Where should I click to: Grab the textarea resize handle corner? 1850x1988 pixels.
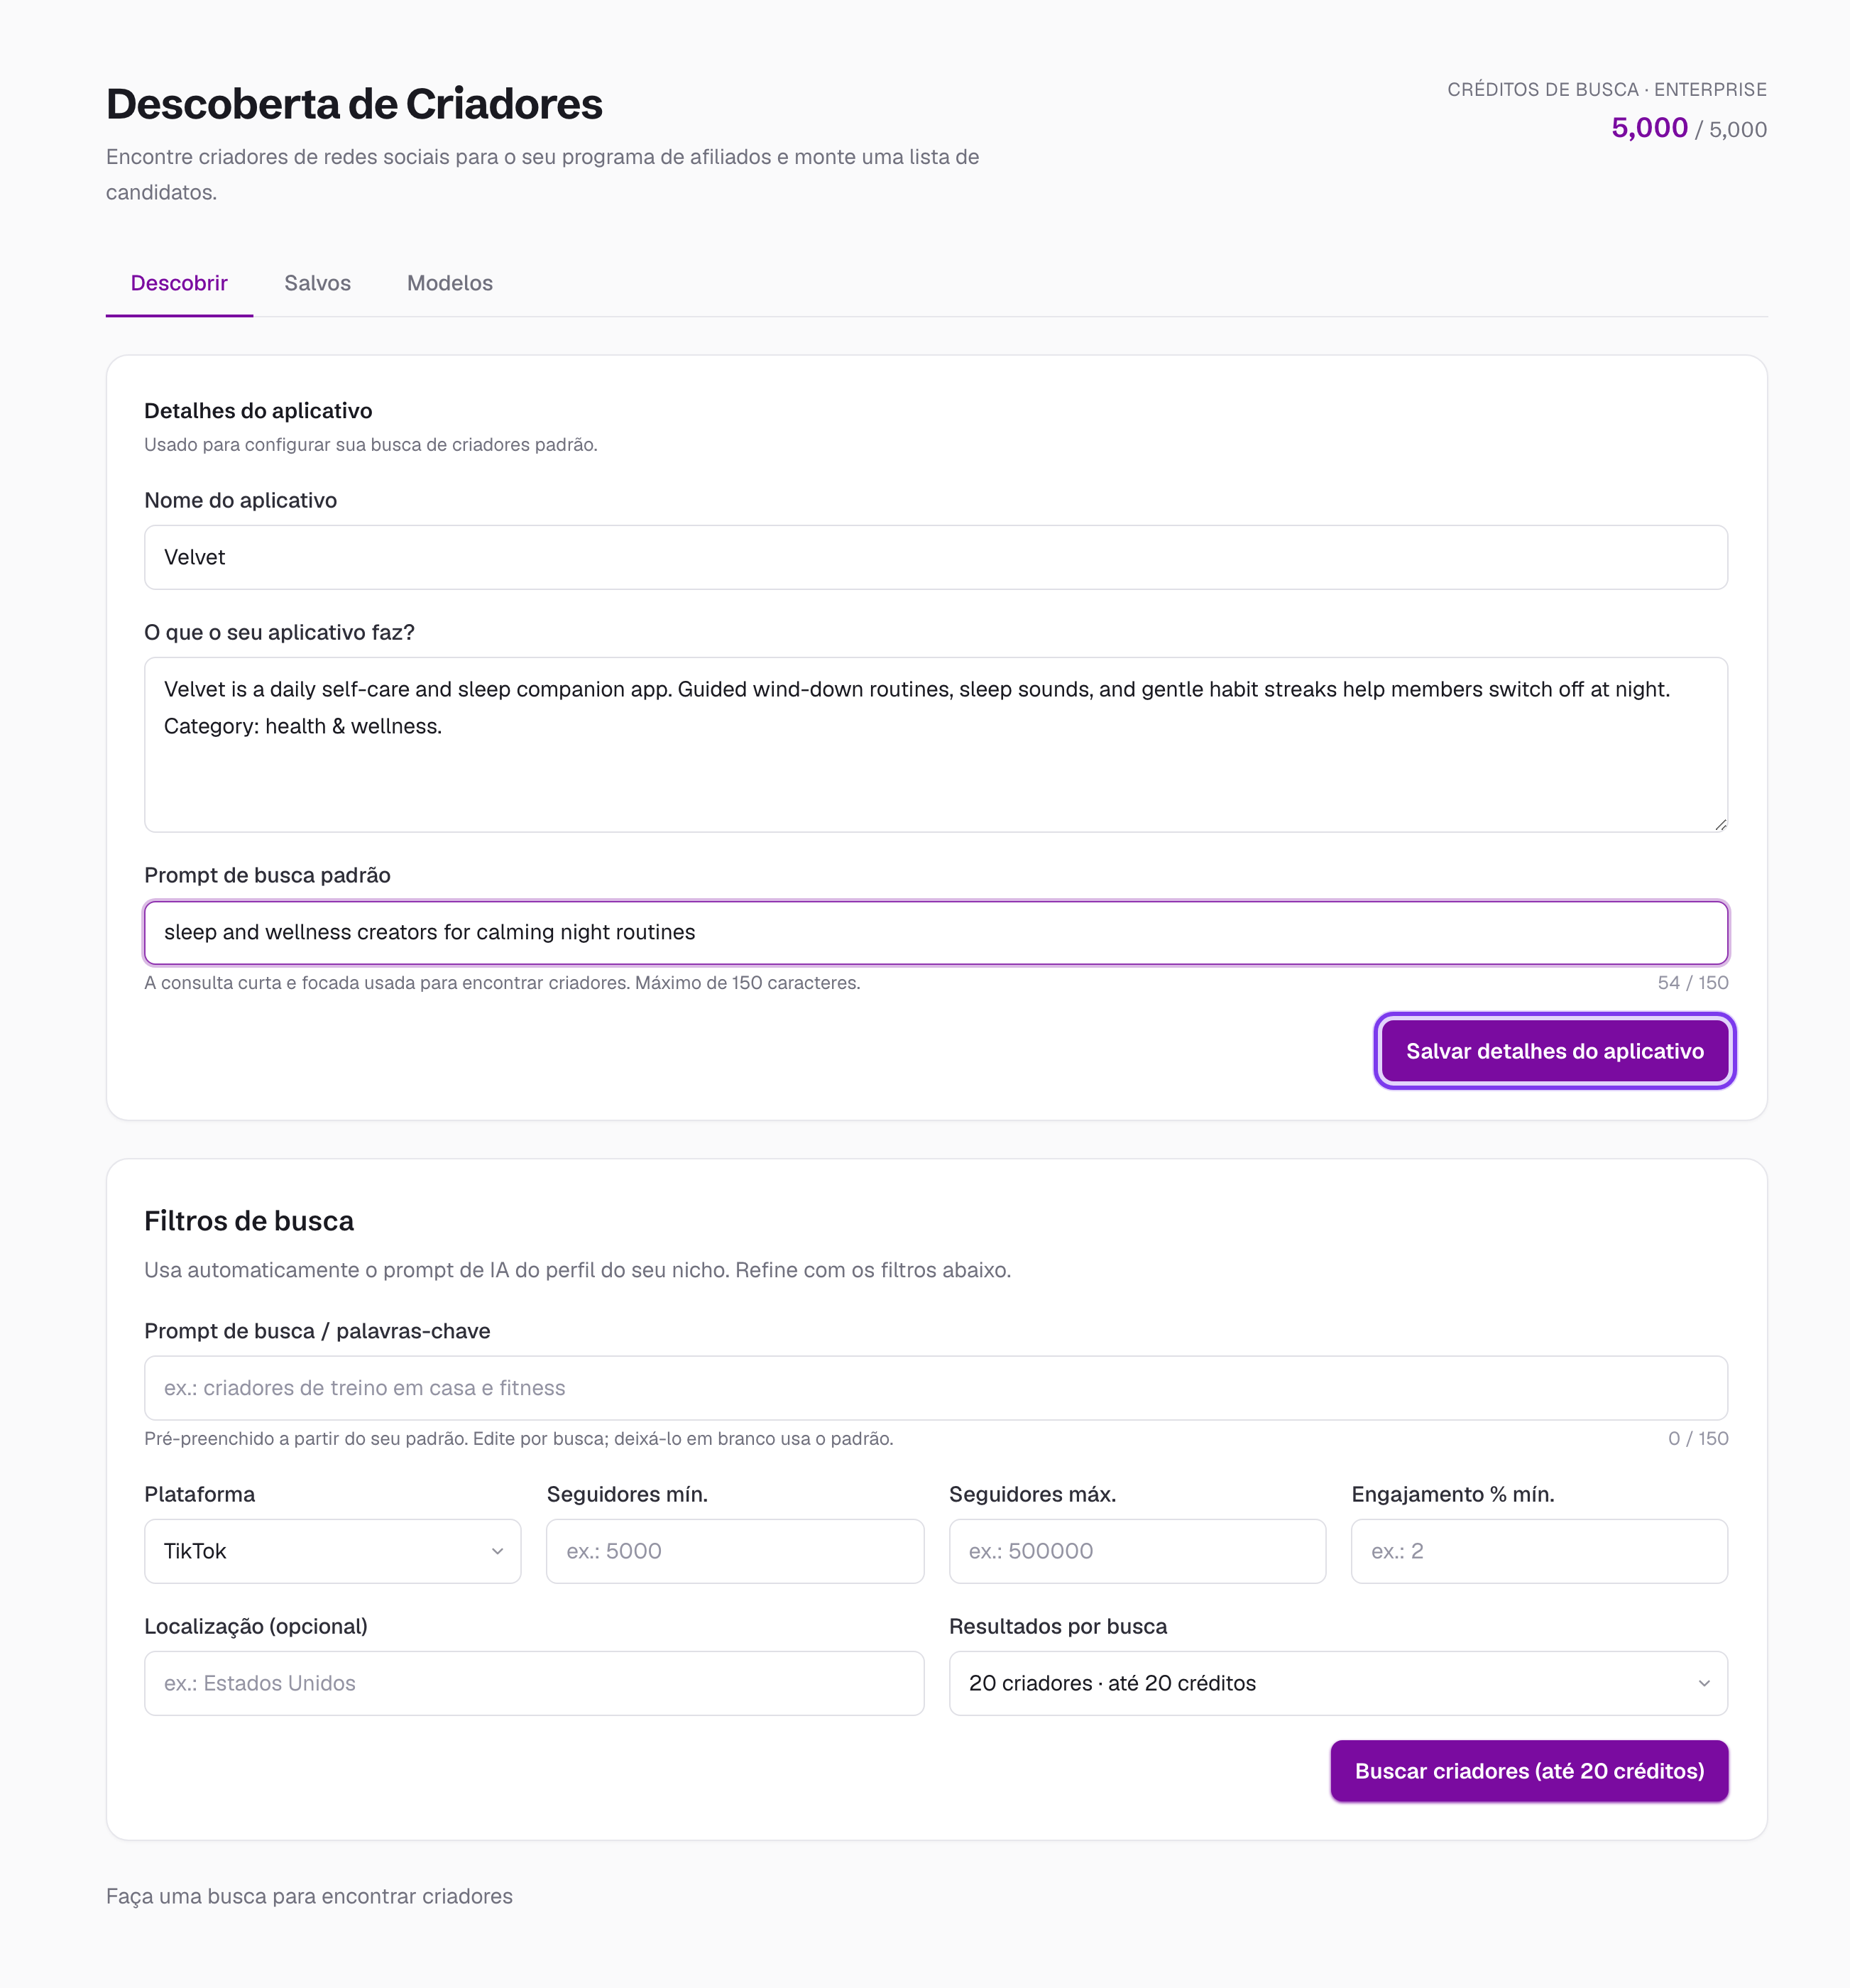click(x=1720, y=824)
